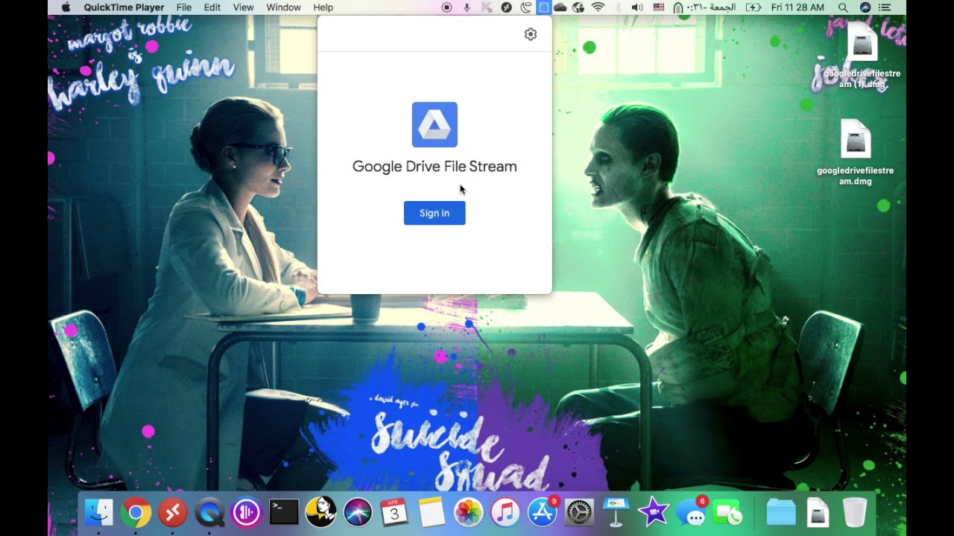954x536 pixels.
Task: Click the cloud icon in menu bar
Action: point(560,7)
